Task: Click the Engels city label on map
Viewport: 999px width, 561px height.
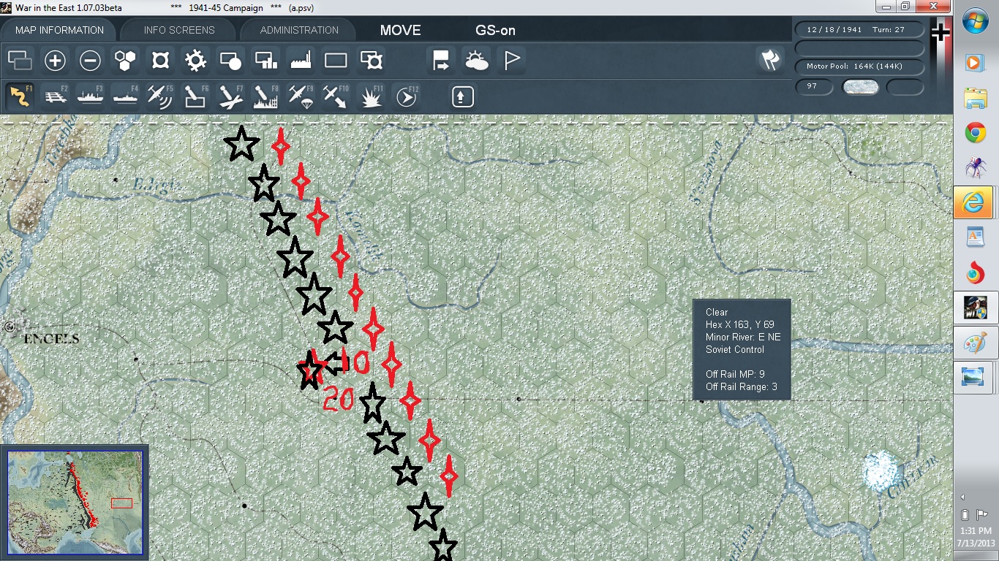Action: point(51,339)
